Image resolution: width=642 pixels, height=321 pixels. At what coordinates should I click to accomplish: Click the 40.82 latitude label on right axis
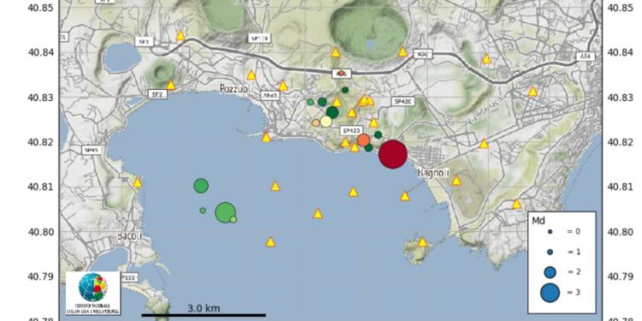tap(620, 142)
